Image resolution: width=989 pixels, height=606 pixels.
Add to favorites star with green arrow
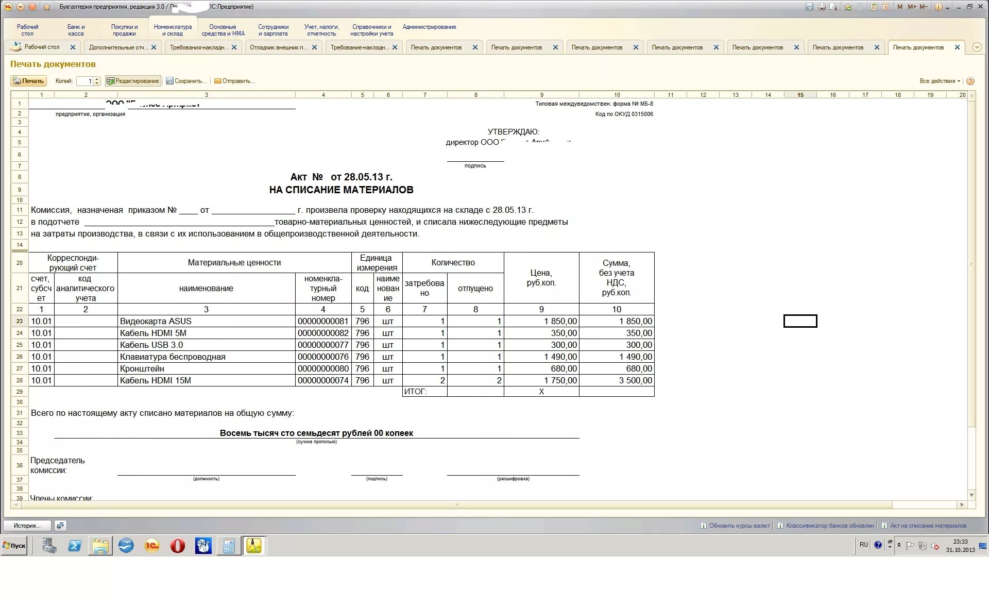pyautogui.click(x=848, y=7)
